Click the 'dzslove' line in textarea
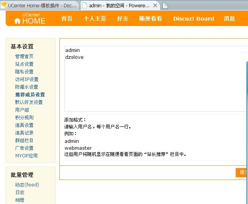This screenshot has width=248, height=204. click(74, 57)
